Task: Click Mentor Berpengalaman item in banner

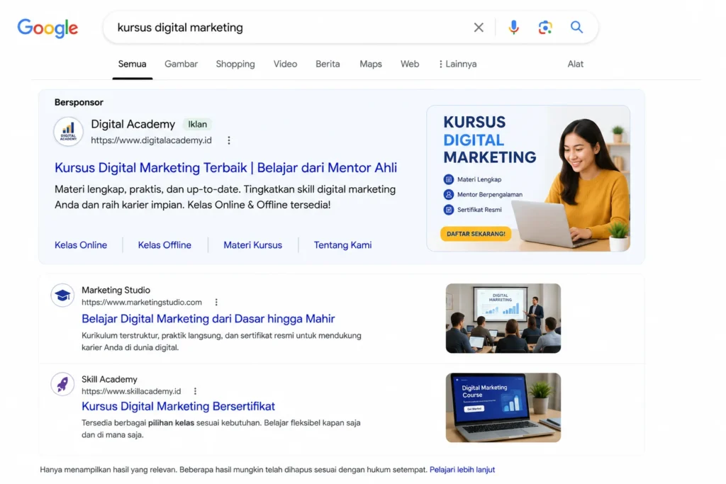Action: click(x=484, y=195)
